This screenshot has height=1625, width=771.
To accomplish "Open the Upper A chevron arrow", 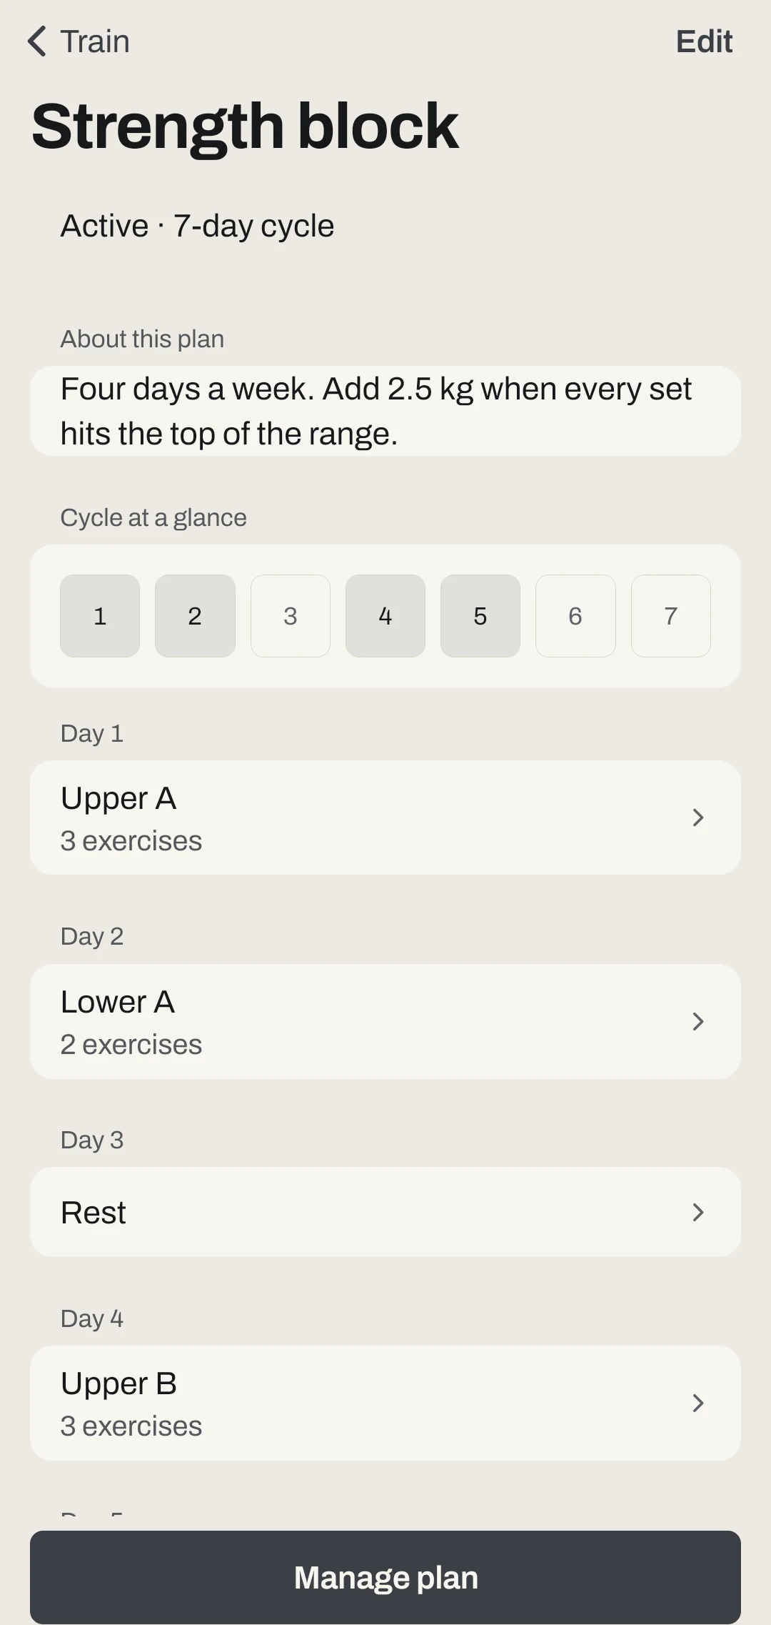I will tap(698, 818).
